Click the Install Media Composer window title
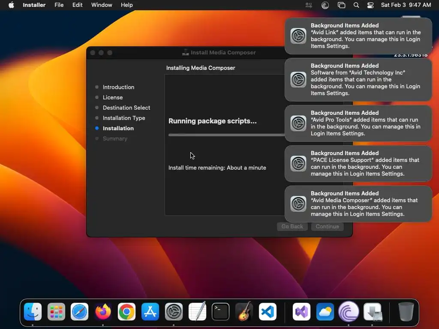Image resolution: width=439 pixels, height=329 pixels. pos(223,52)
